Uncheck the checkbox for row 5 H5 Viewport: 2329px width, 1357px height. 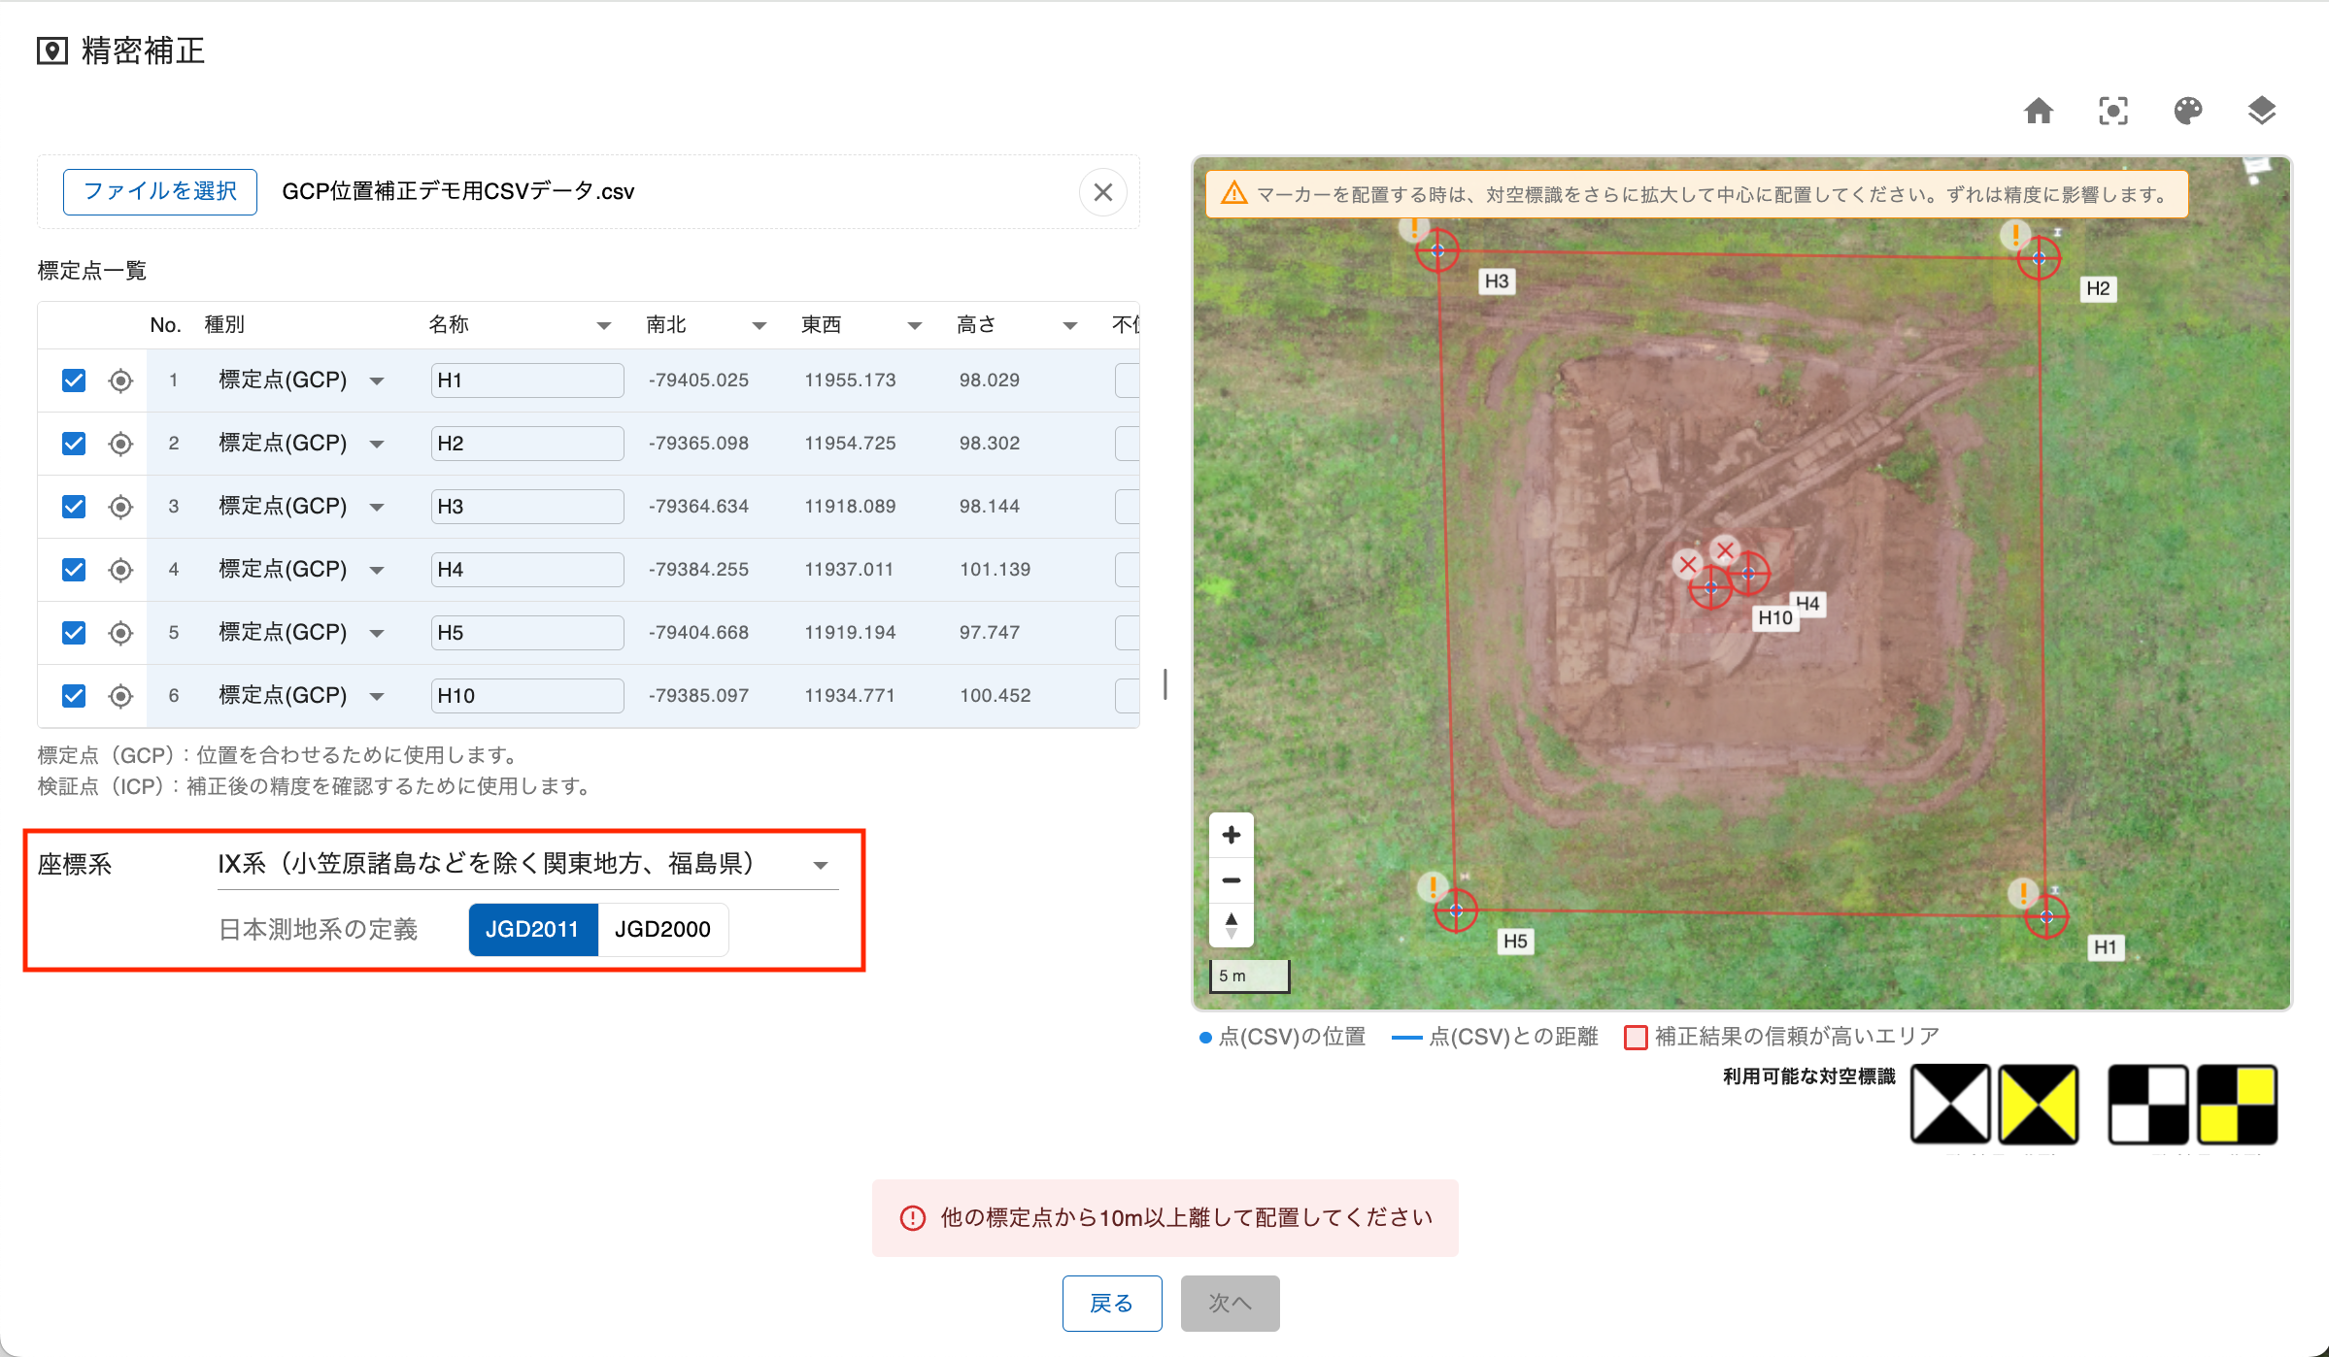(x=74, y=633)
